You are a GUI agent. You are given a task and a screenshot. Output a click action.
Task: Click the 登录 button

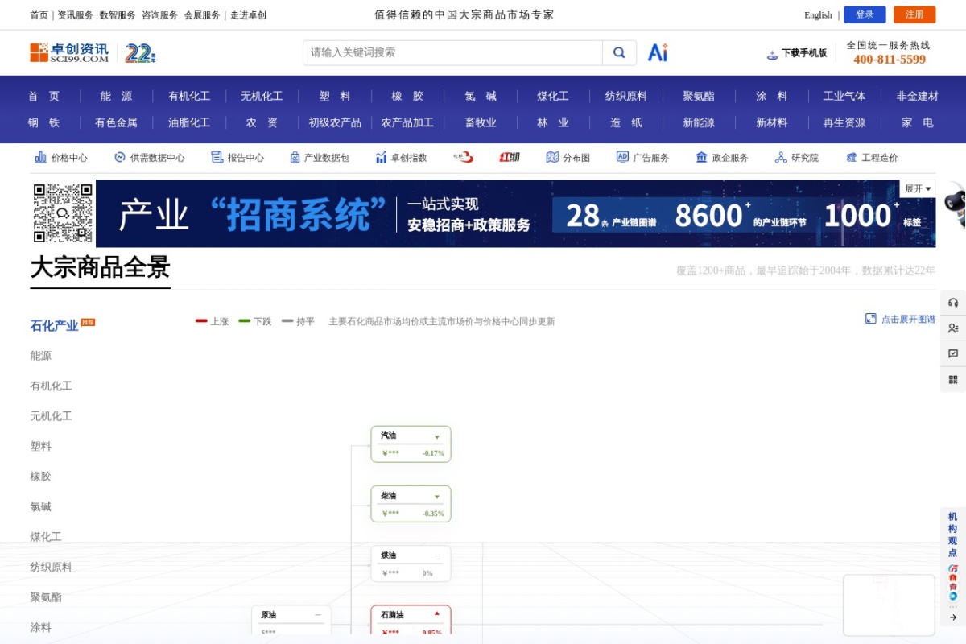865,14
